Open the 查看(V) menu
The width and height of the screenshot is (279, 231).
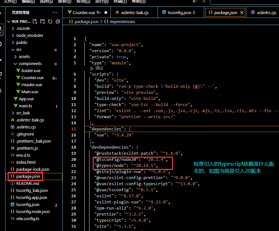pyautogui.click(x=65, y=1)
